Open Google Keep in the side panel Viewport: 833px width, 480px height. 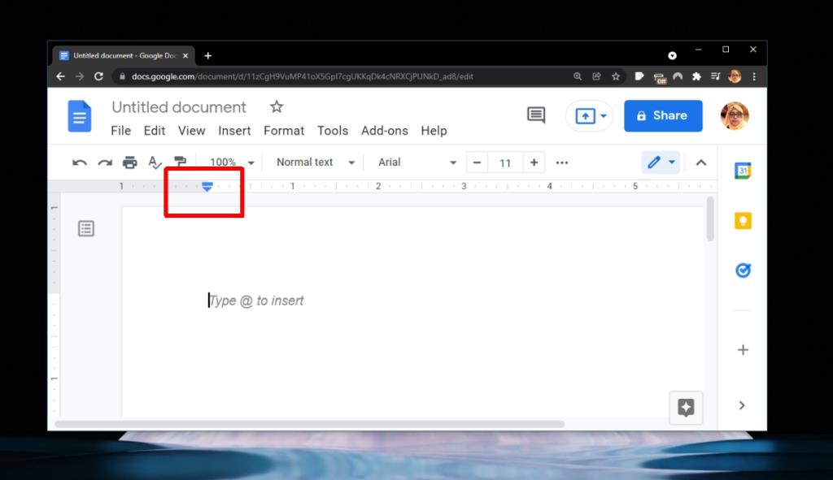[742, 220]
